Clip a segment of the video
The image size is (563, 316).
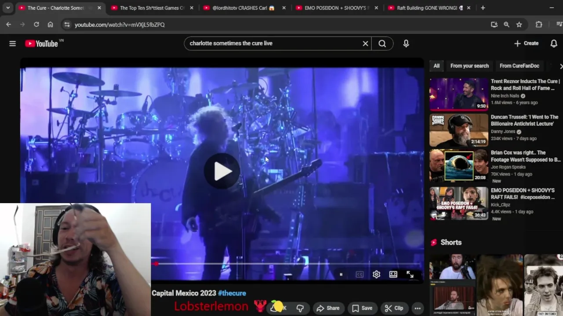coord(394,308)
